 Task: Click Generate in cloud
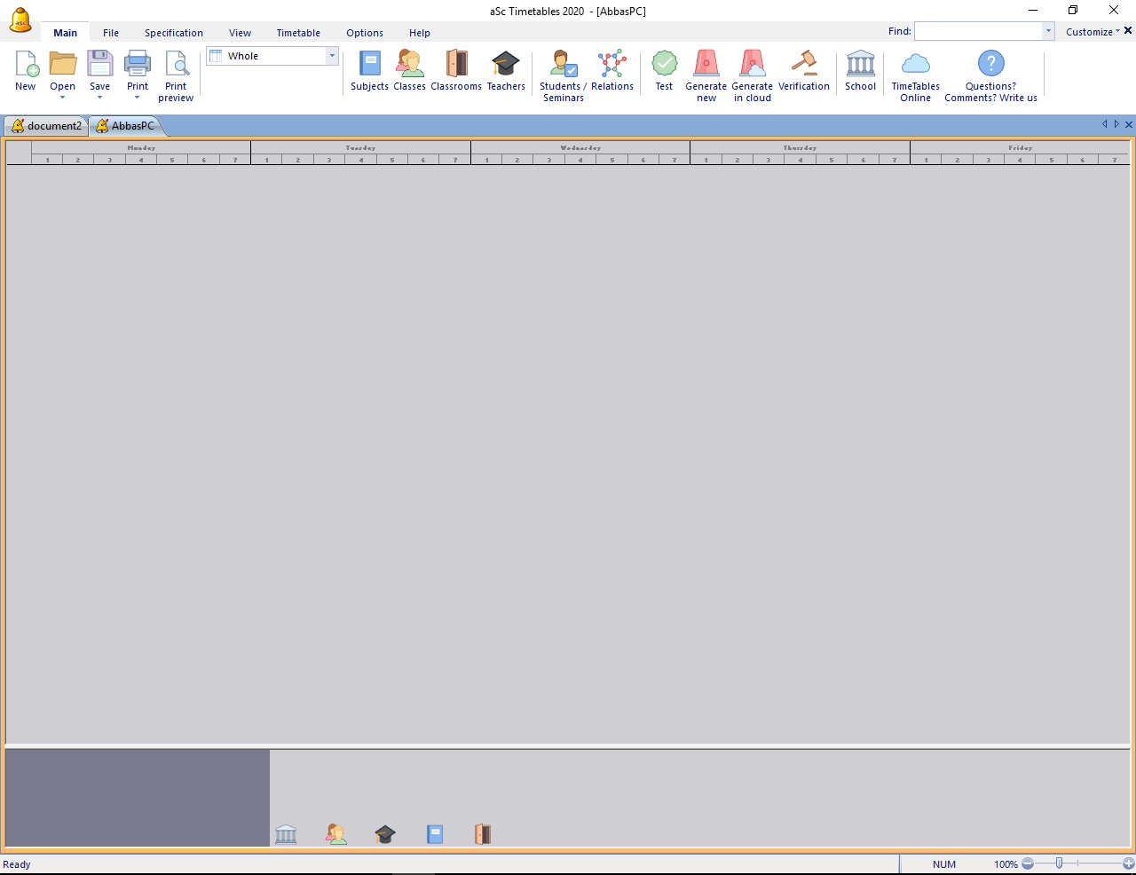(x=752, y=76)
